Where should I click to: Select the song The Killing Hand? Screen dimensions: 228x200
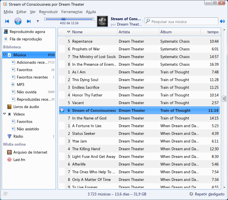(139, 149)
